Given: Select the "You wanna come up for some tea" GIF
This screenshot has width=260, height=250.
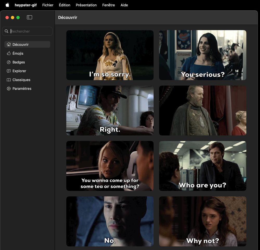Looking at the screenshot, I should click(110, 166).
